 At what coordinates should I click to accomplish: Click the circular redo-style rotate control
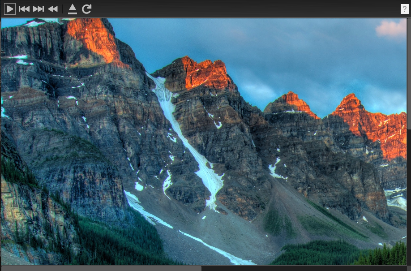[87, 8]
